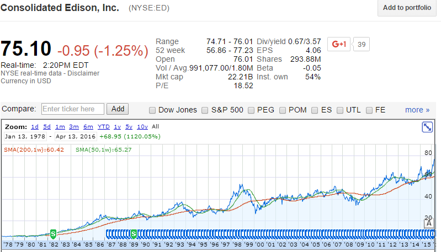The width and height of the screenshot is (441, 252).
Task: Click the Google +1 button
Action: (x=338, y=44)
